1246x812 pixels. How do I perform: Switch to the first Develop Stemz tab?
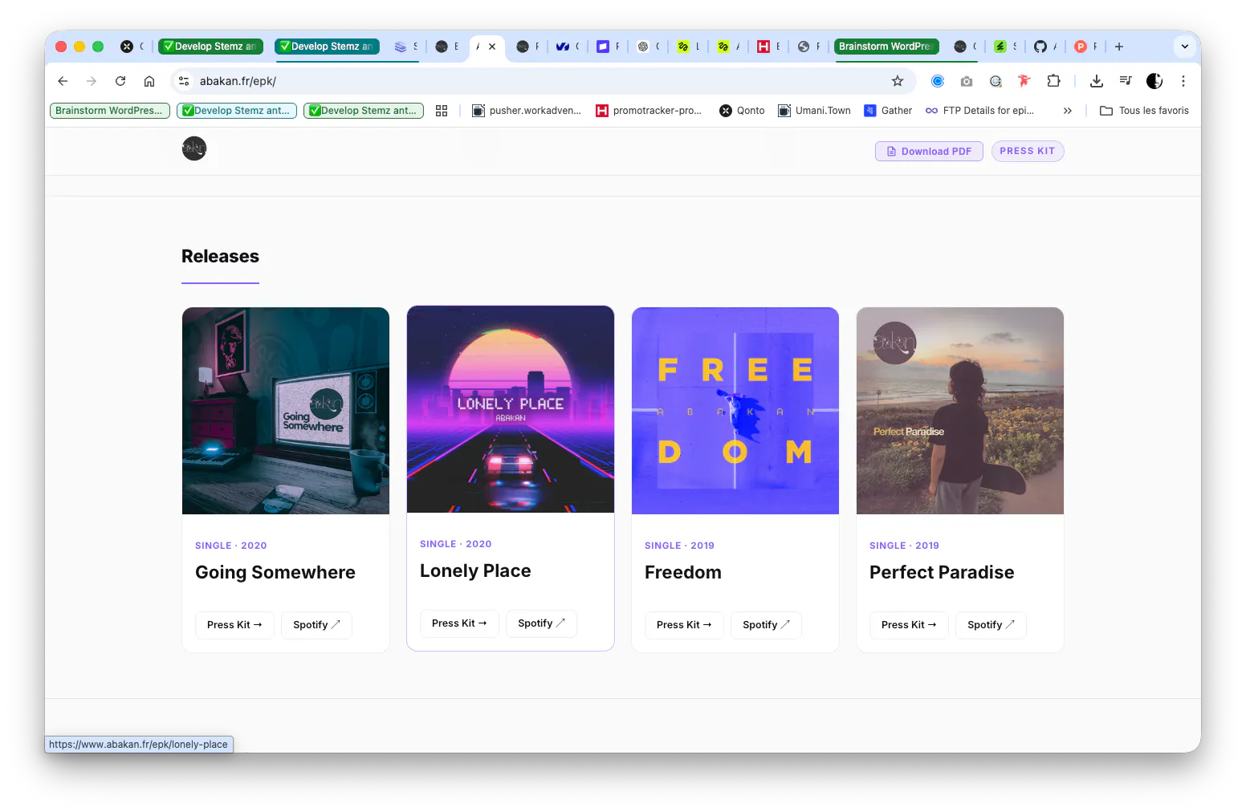(210, 47)
